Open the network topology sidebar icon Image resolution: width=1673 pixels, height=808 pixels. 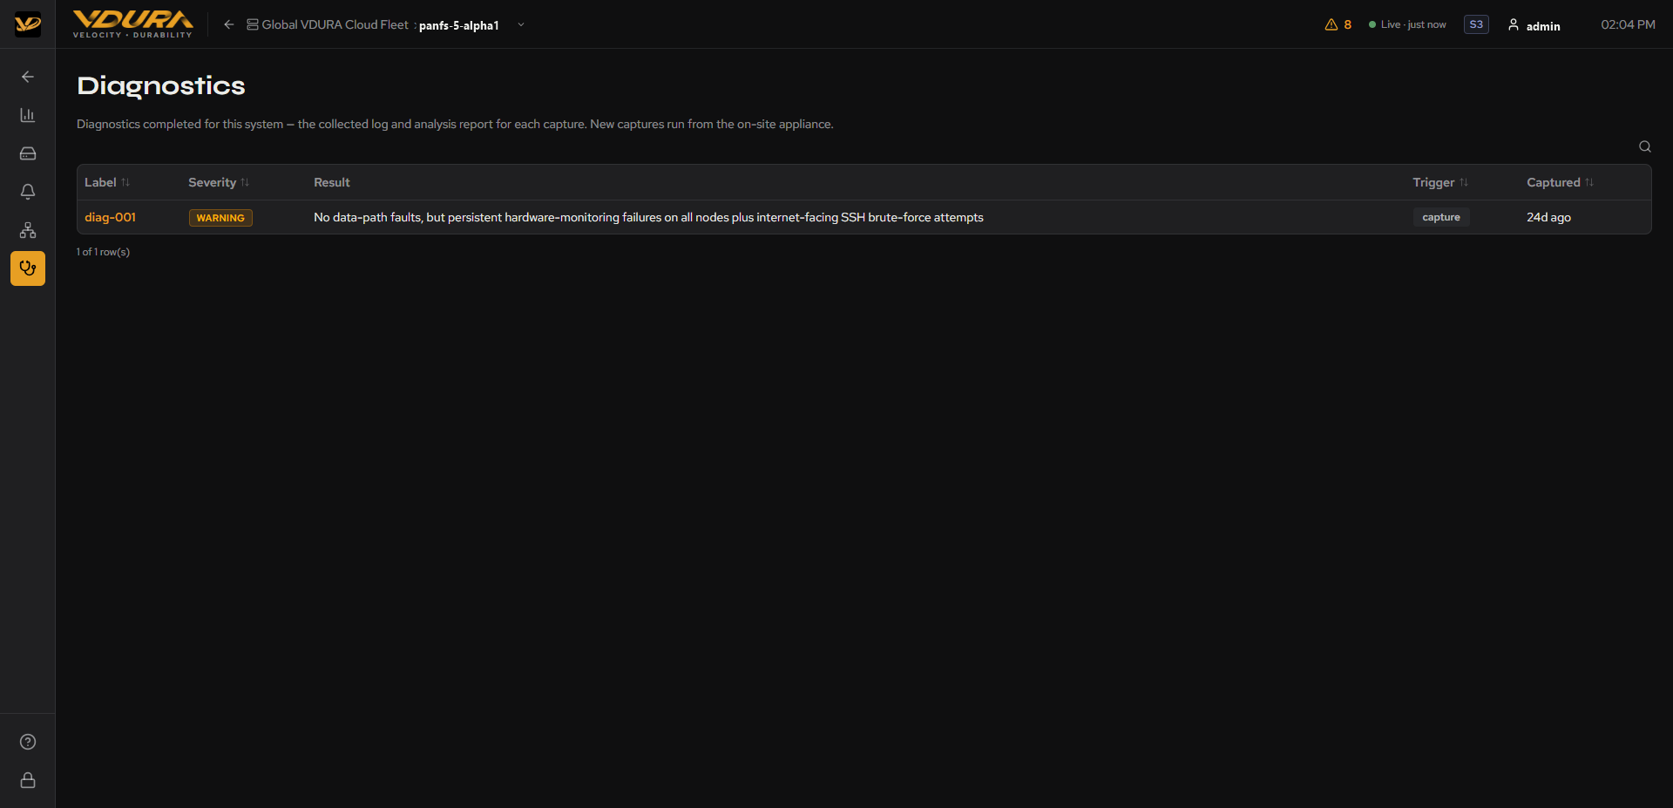tap(28, 230)
